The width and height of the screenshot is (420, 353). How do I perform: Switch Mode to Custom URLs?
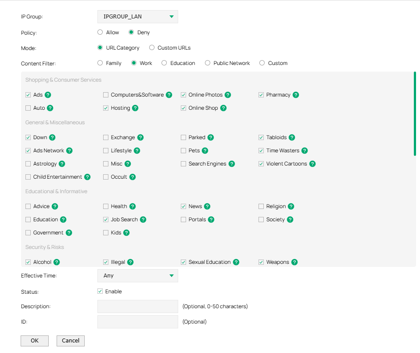[x=151, y=47]
